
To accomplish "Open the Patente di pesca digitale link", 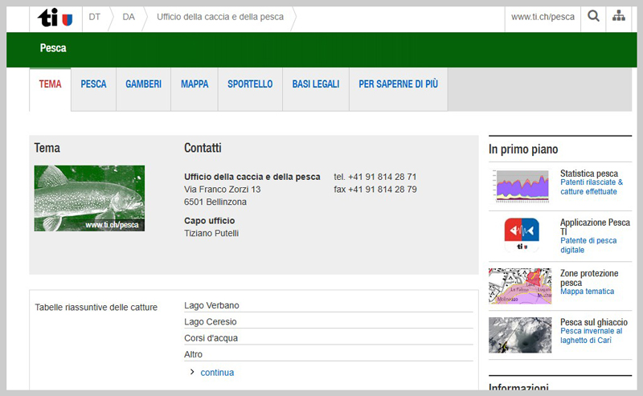I will pos(589,246).
